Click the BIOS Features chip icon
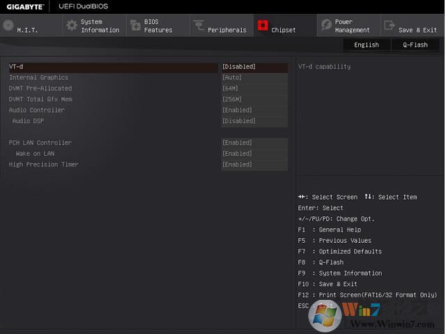The height and width of the screenshot is (334, 446). [134, 26]
